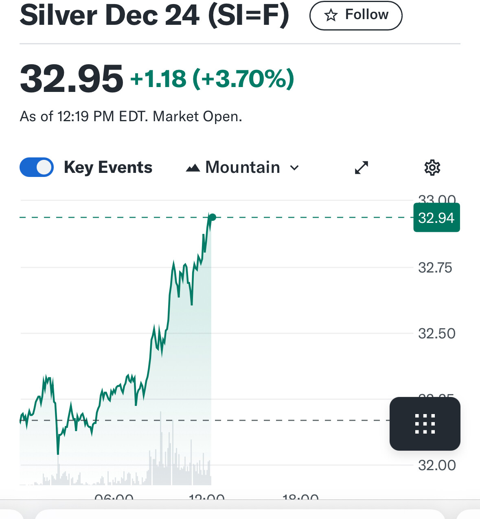Select the 06:00 time axis label

(114, 496)
